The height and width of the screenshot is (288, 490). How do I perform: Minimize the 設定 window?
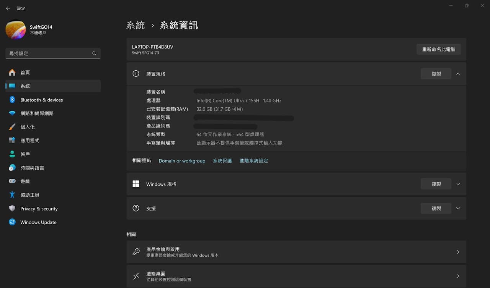[451, 5]
